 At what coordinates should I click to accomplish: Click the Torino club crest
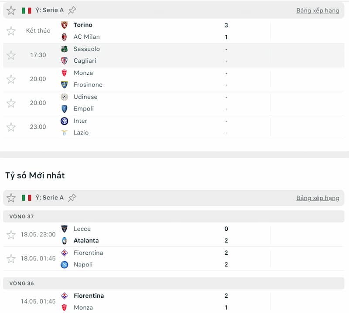coord(65,25)
